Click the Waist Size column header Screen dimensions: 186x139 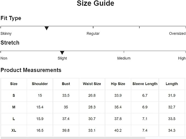pos(92,84)
